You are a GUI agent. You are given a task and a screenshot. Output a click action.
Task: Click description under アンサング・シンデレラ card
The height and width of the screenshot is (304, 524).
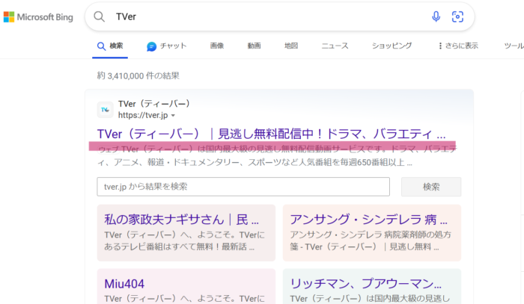click(371, 241)
